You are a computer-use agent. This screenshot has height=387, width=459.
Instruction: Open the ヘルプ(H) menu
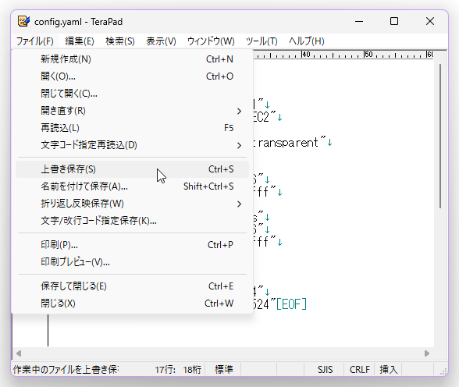pos(307,41)
